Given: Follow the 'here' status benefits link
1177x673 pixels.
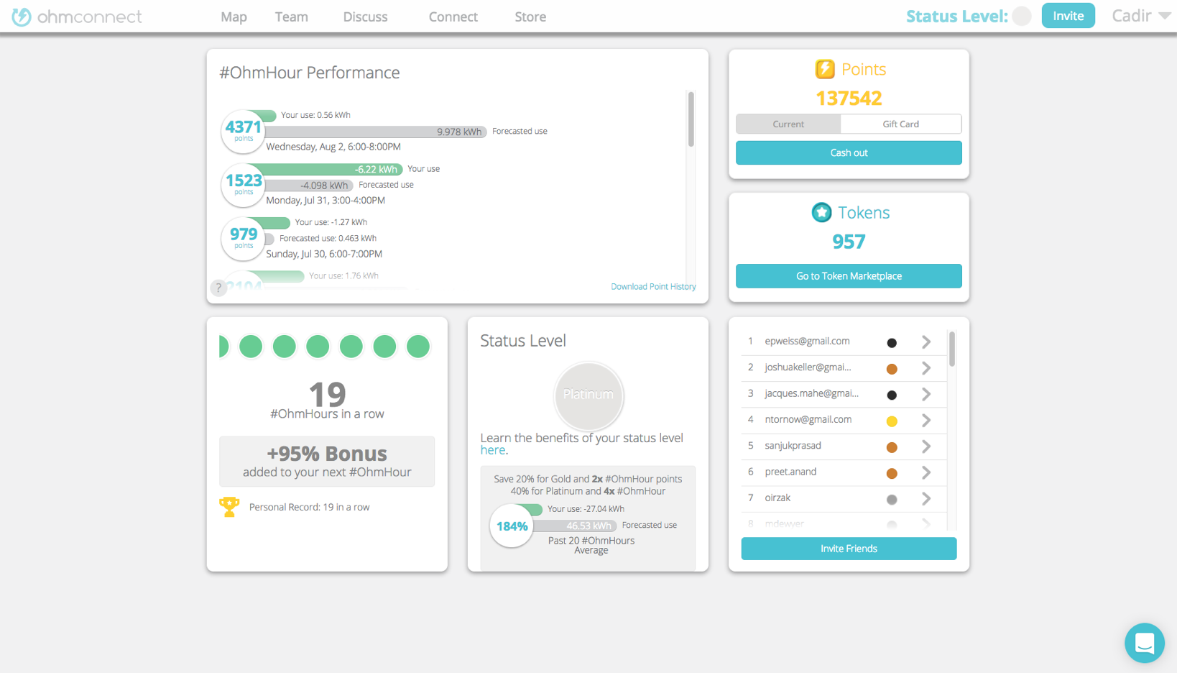Looking at the screenshot, I should [493, 450].
